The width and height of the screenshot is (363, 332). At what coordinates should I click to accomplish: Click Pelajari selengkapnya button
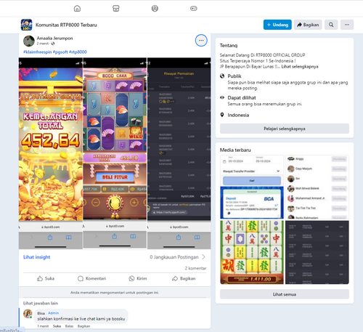coord(285,129)
